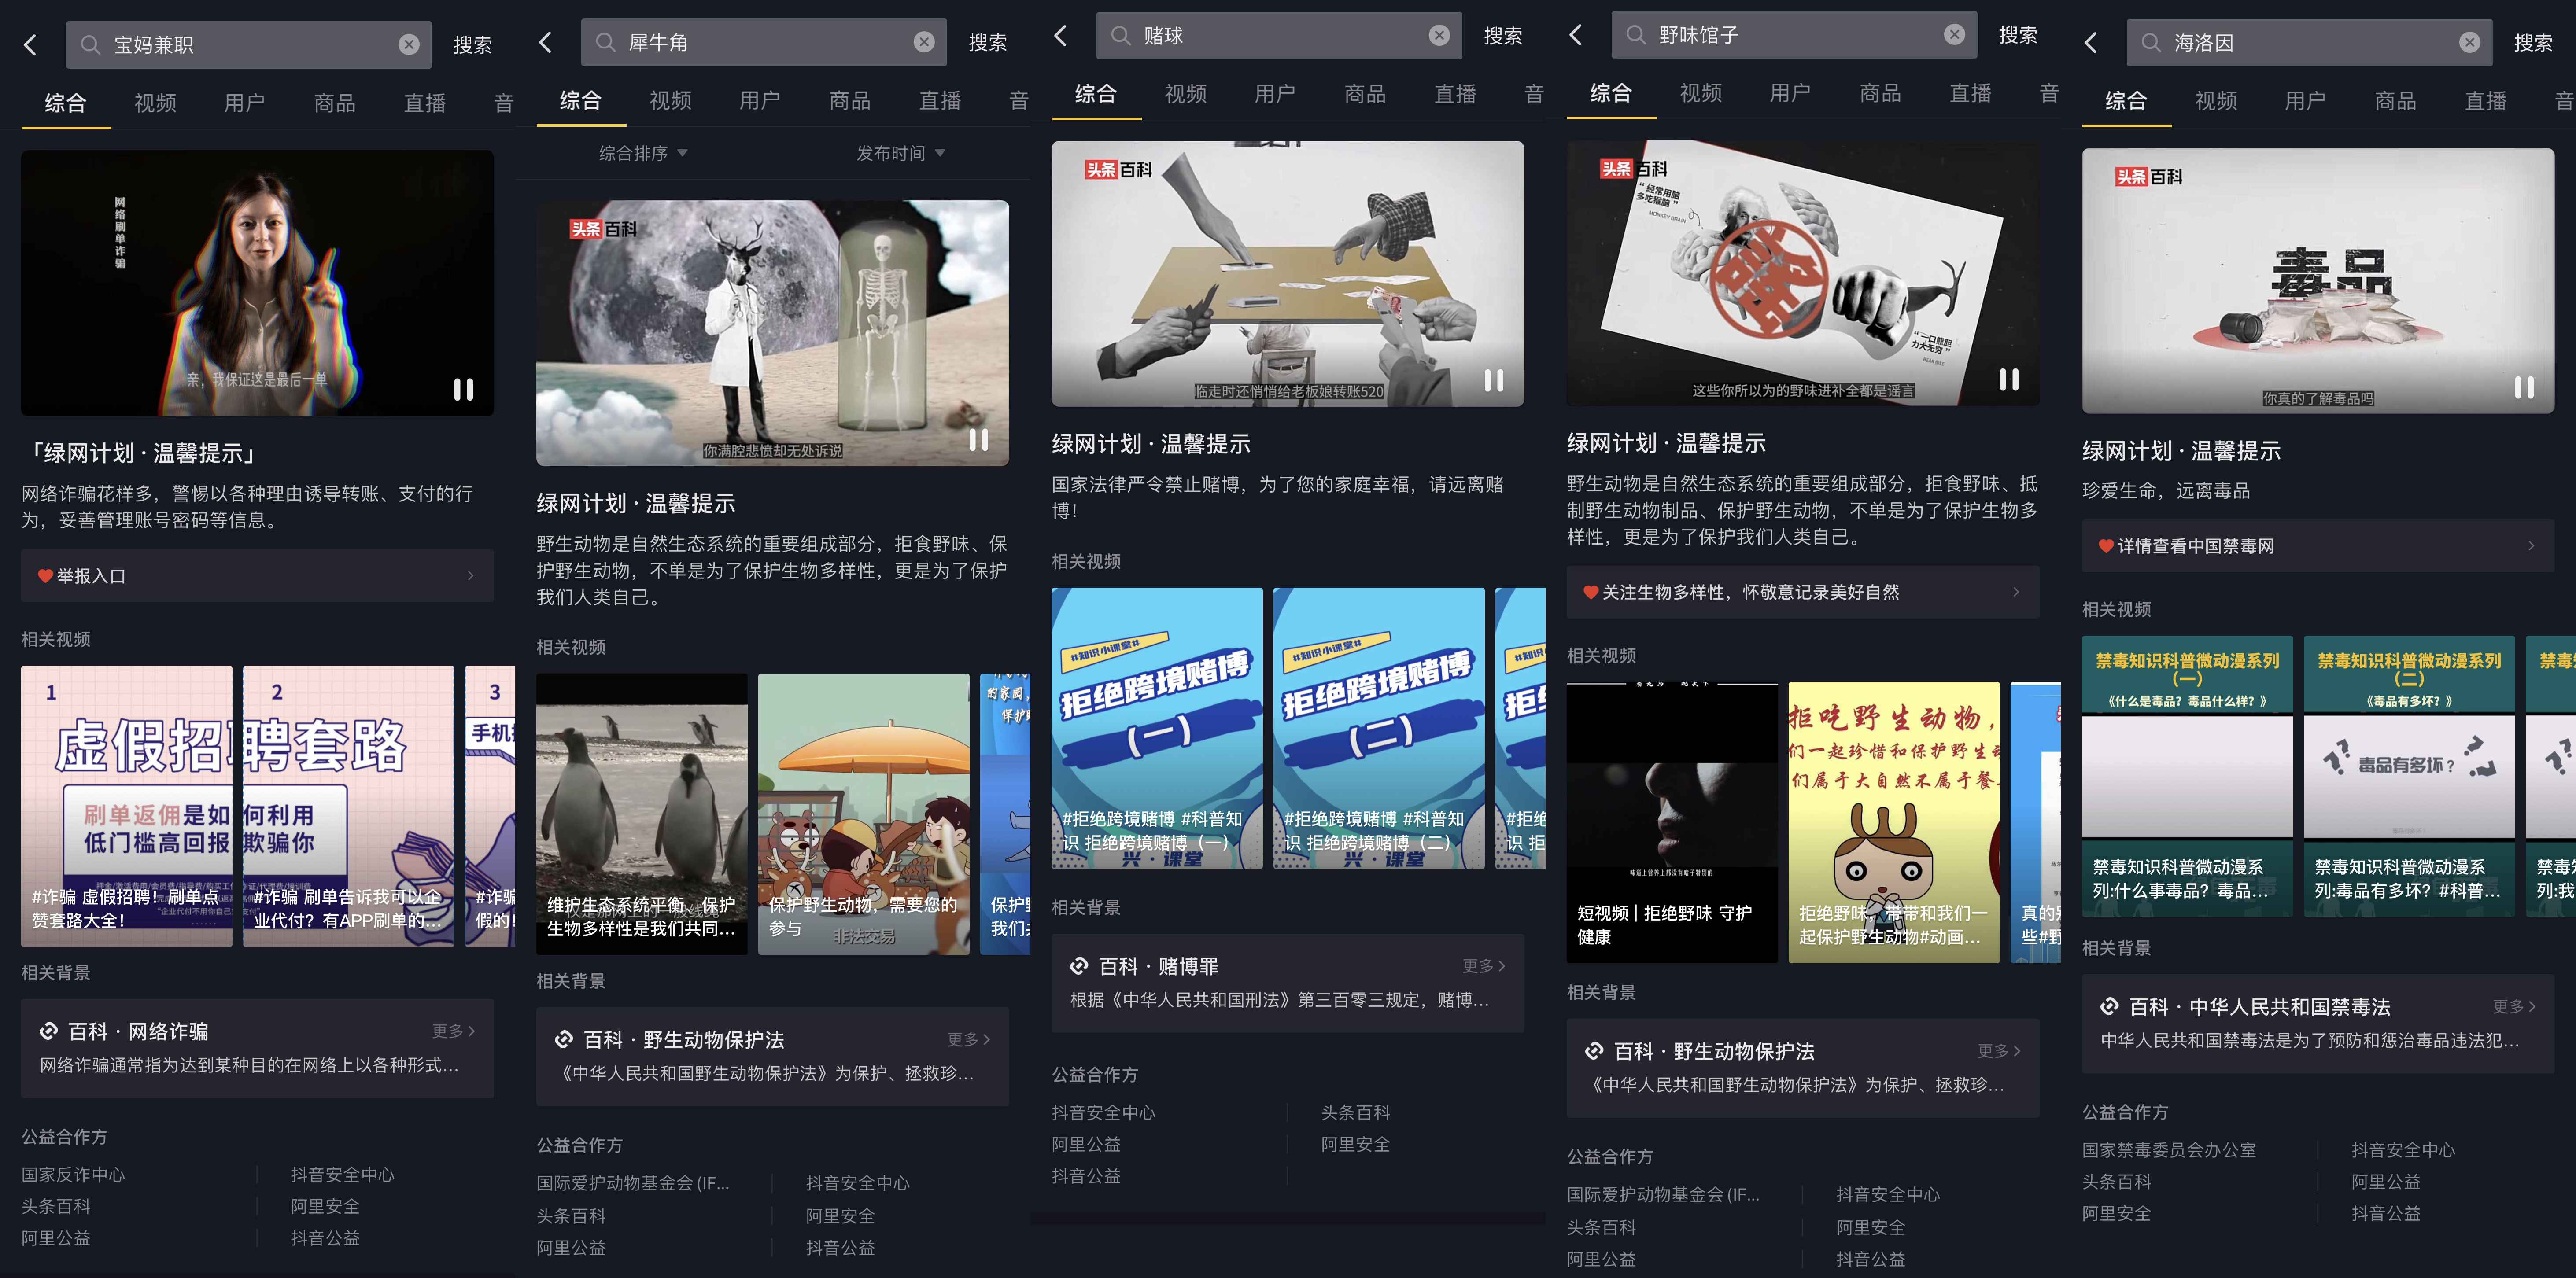This screenshot has height=1278, width=2576.
Task: Switch to 商品 tab in 赌球 results
Action: (x=1365, y=94)
